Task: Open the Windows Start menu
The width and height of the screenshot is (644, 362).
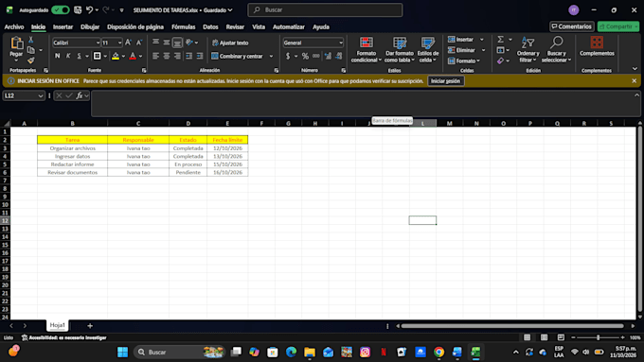Action: (x=122, y=352)
